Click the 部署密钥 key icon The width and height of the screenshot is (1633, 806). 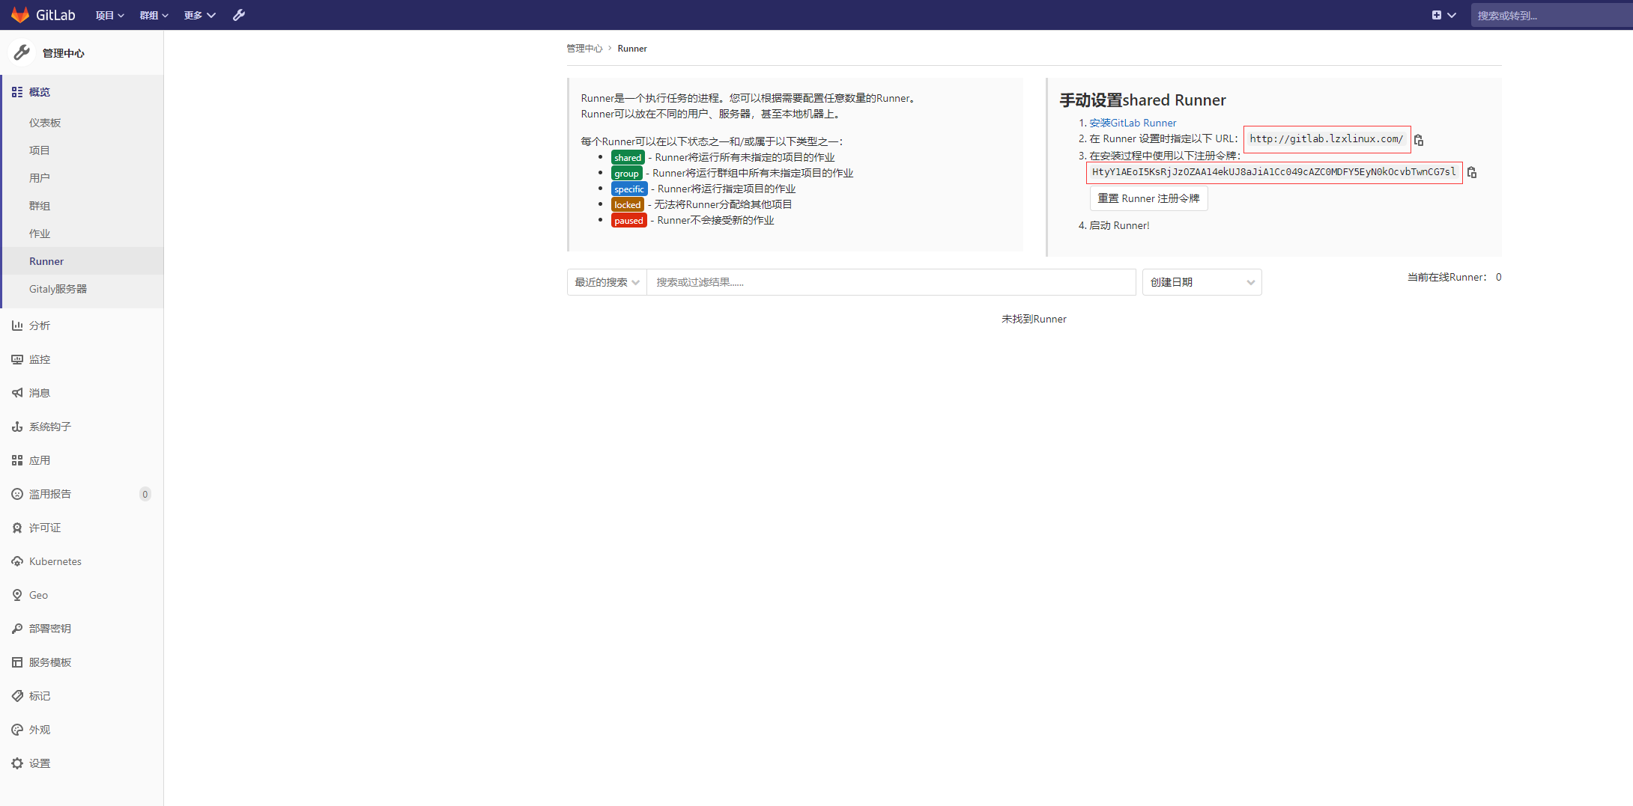[17, 629]
